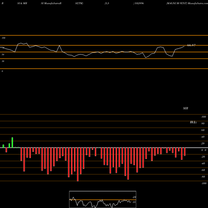Click the '-80' label on the MR right axis

pyautogui.click(x=203, y=177)
